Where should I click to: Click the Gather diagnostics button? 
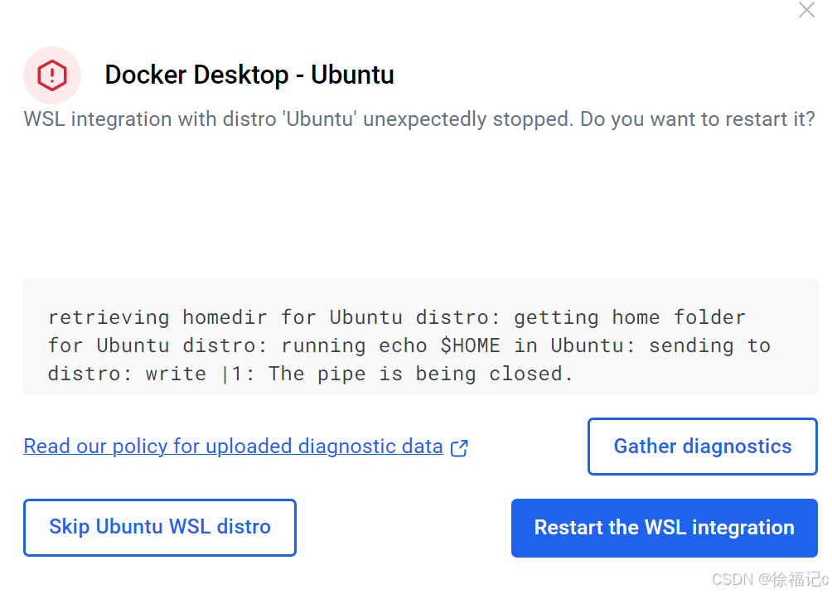[702, 446]
